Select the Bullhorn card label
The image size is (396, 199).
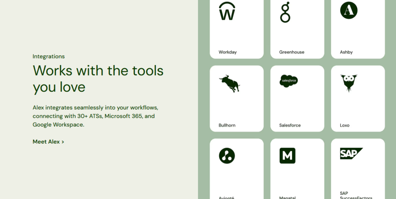[227, 125]
